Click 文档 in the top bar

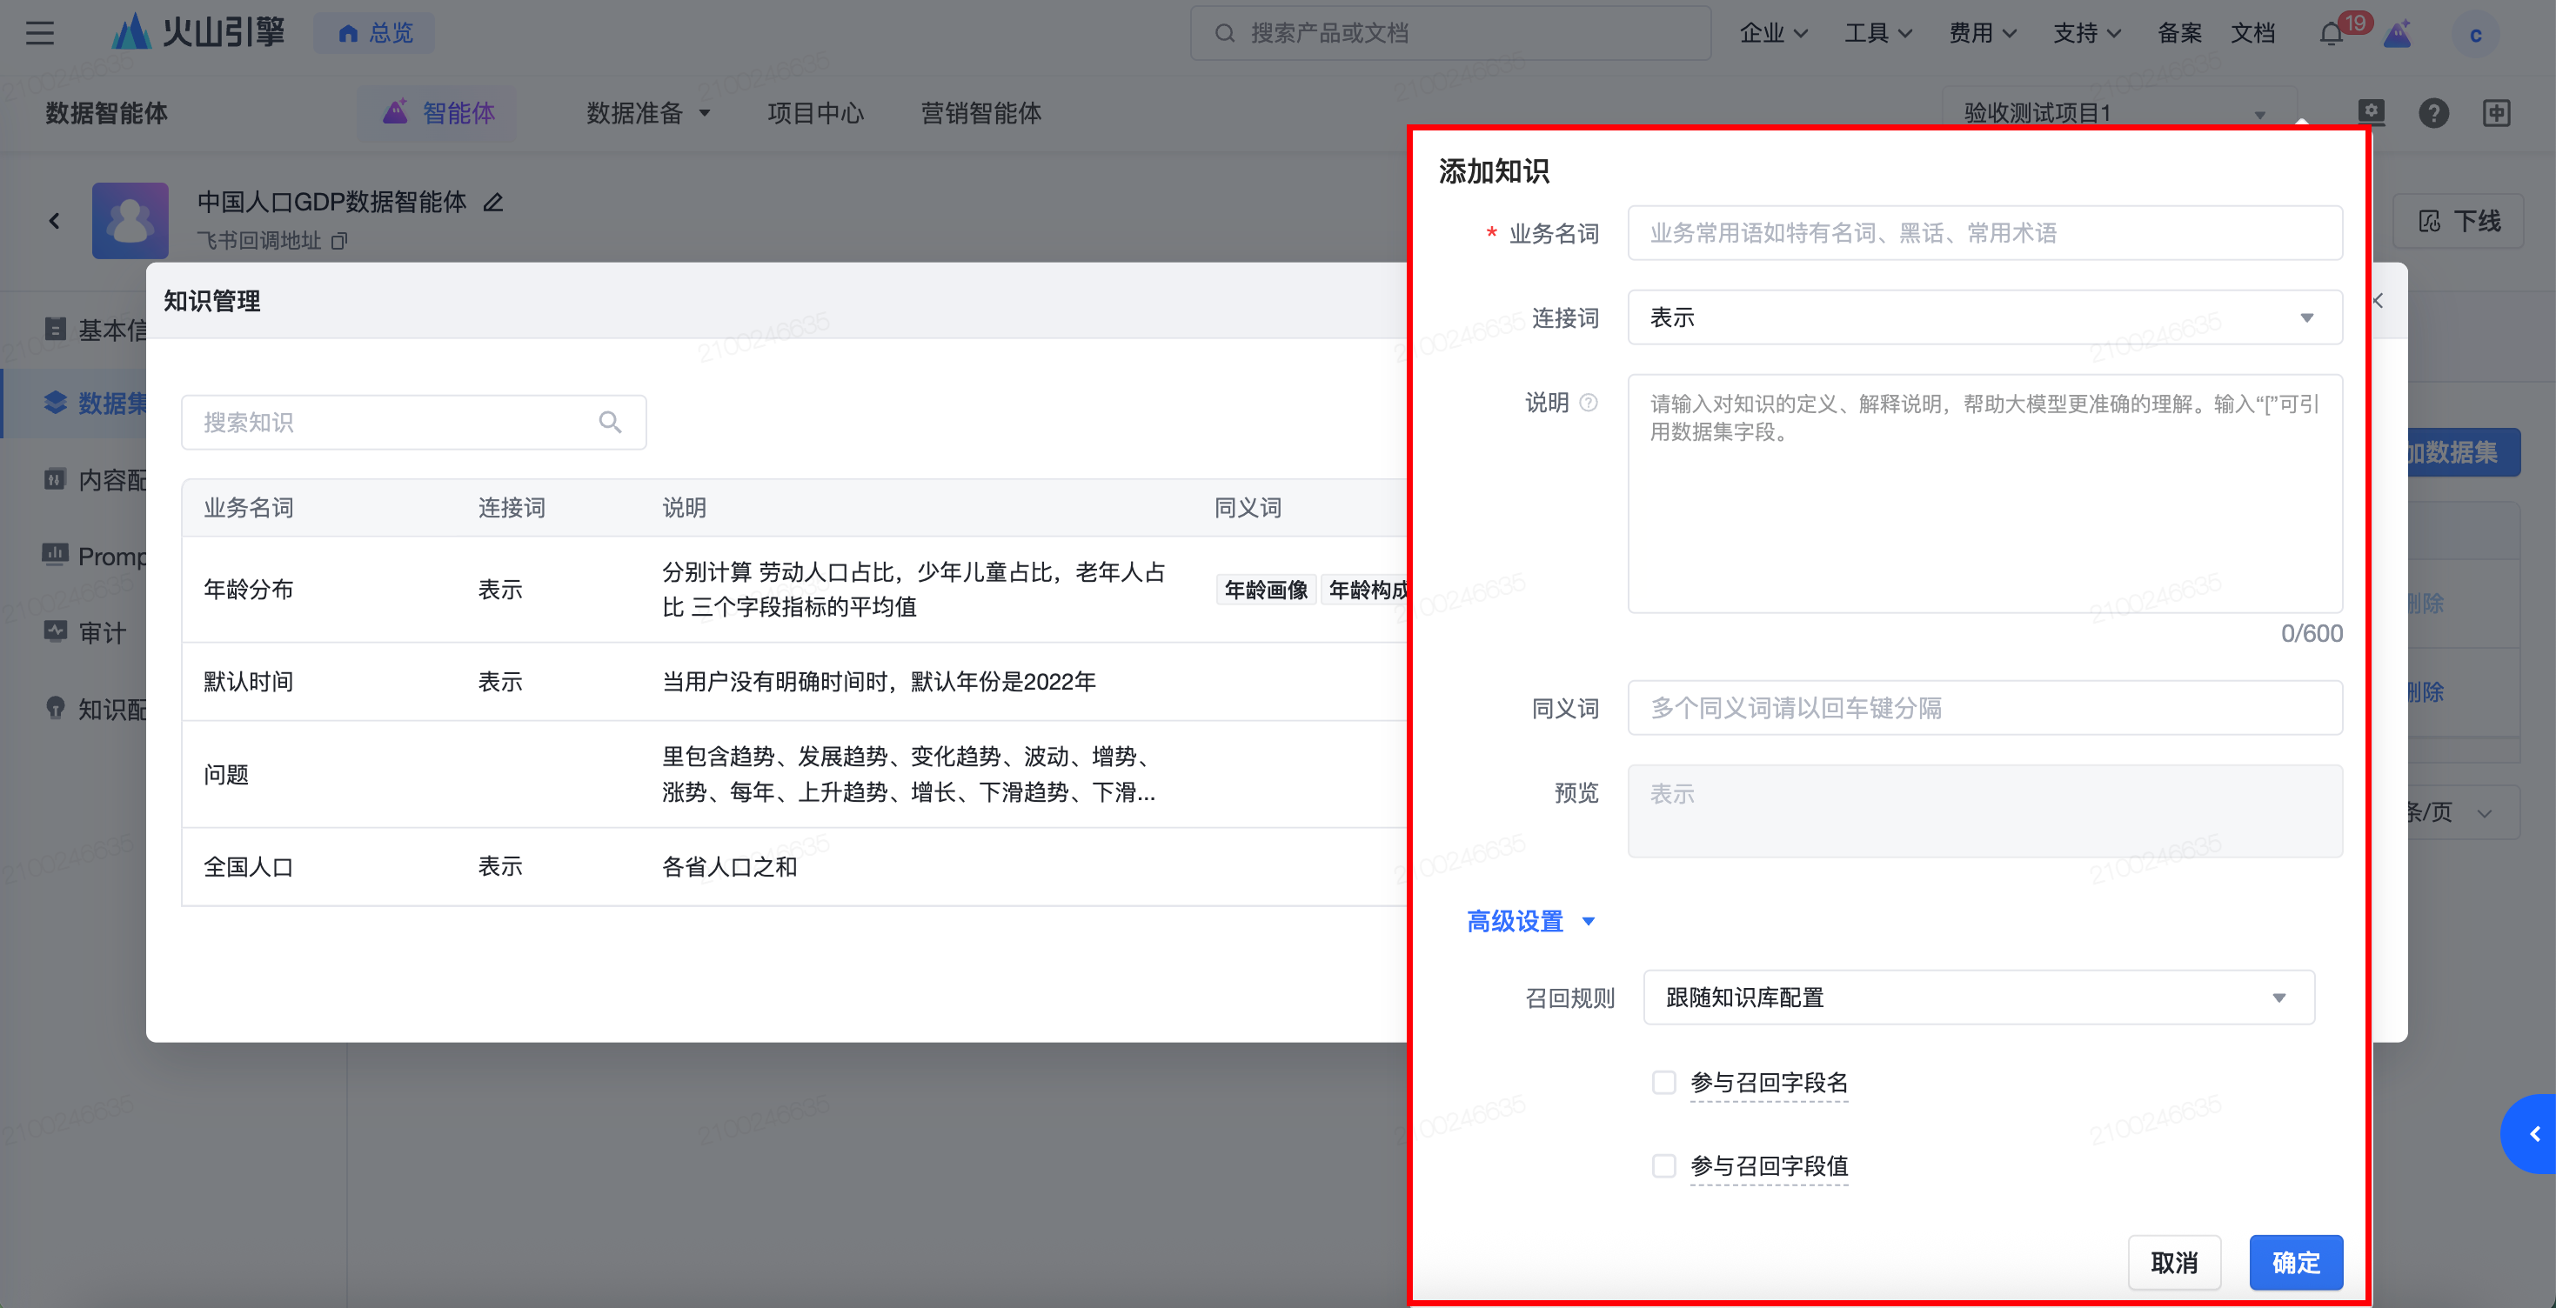2252,34
